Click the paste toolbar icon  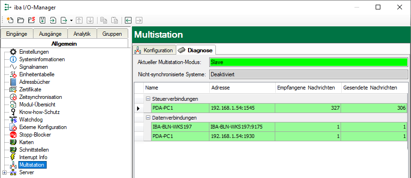[115, 20]
